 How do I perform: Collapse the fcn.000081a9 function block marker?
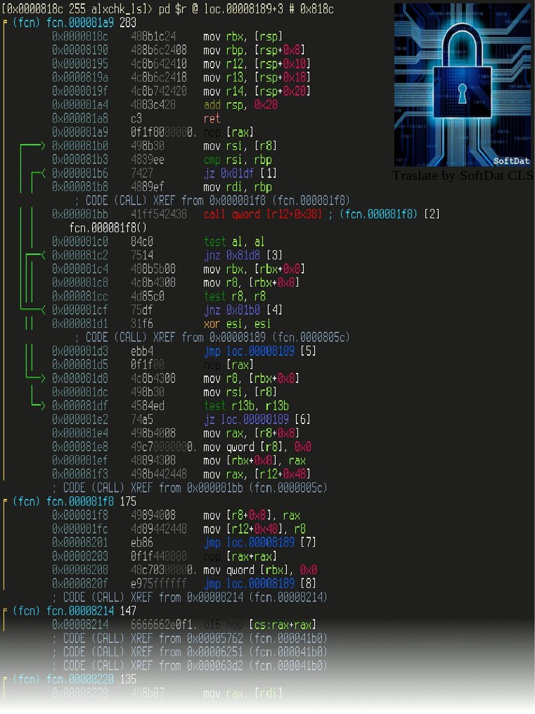[6, 22]
